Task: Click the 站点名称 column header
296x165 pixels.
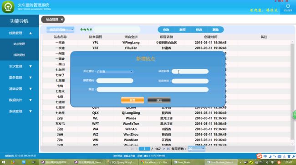Action: 60,37
